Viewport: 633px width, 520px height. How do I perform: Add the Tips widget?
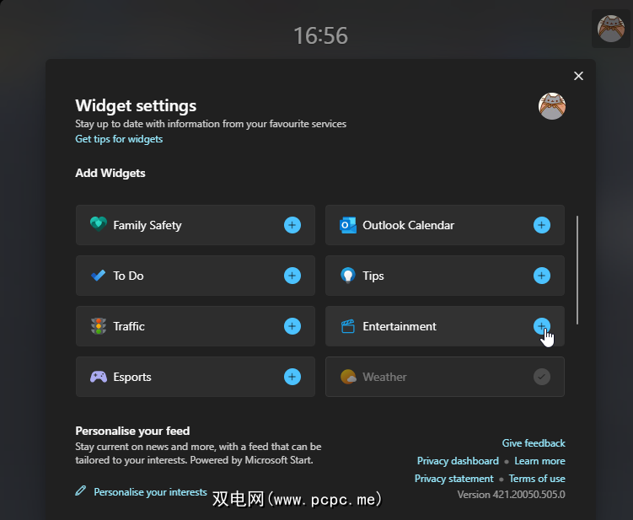(x=542, y=276)
